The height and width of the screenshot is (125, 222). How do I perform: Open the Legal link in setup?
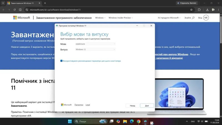click(88, 105)
